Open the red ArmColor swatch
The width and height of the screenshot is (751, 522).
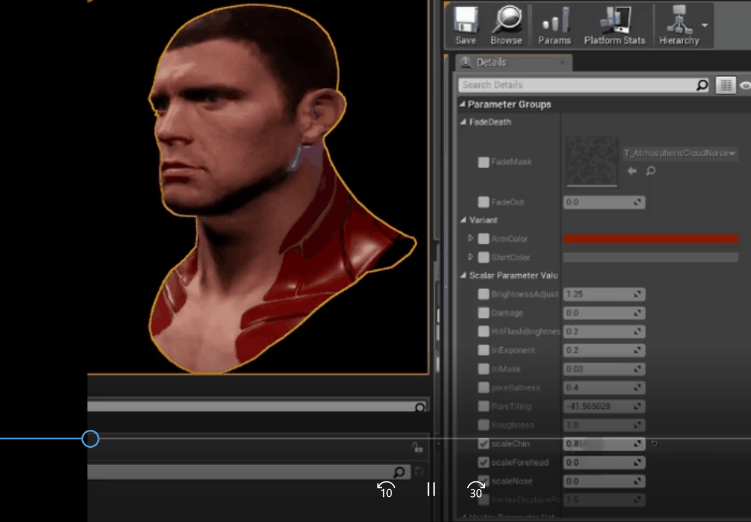tap(650, 239)
